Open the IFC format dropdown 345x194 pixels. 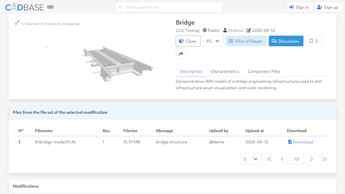click(x=213, y=41)
